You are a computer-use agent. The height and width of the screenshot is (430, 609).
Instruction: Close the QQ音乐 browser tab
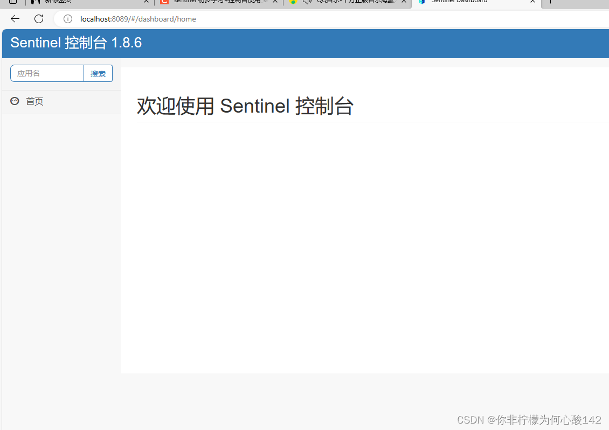tap(403, 2)
